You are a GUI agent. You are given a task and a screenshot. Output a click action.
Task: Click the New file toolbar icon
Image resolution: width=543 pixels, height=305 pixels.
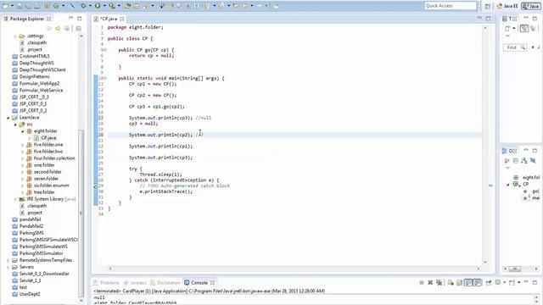5,6
